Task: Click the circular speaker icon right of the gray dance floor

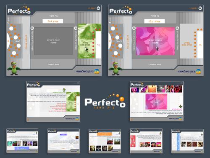Action: (76, 28)
